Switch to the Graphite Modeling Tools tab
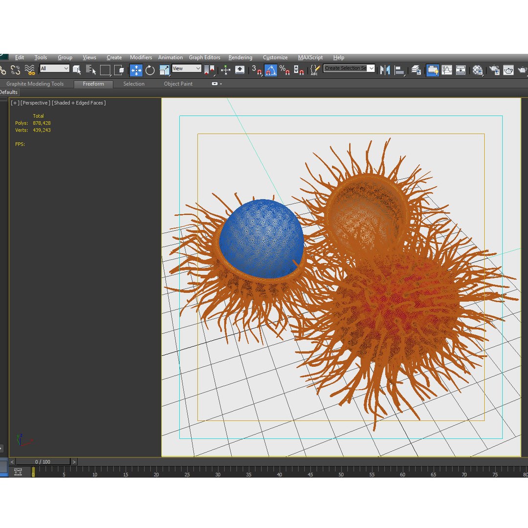 (x=35, y=84)
